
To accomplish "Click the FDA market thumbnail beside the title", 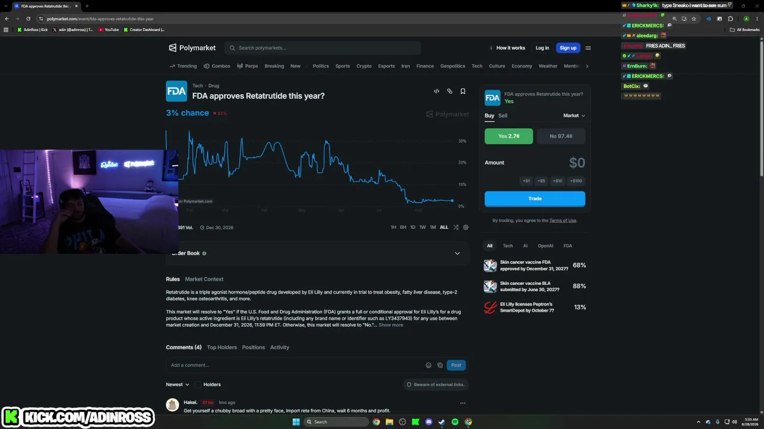I will point(177,91).
